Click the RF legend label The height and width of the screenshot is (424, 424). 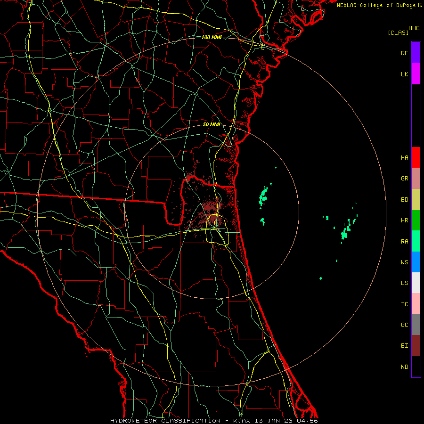404,53
